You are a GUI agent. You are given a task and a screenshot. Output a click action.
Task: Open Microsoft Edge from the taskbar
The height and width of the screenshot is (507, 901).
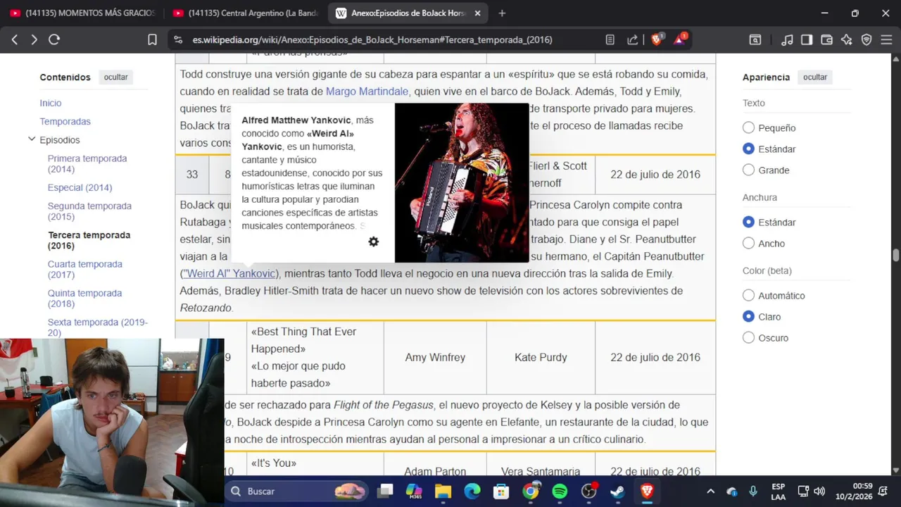point(472,491)
